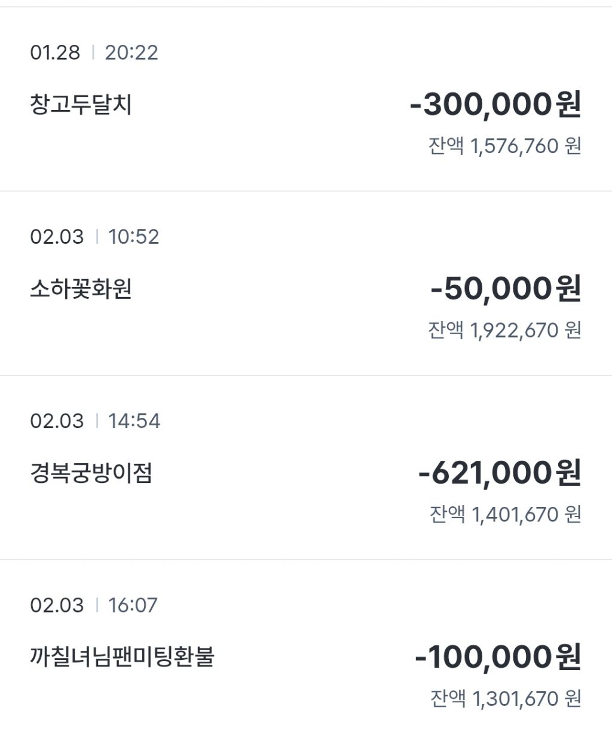Tap the 16:07 time stamp
Viewport: 612px width, 737px height.
(133, 605)
